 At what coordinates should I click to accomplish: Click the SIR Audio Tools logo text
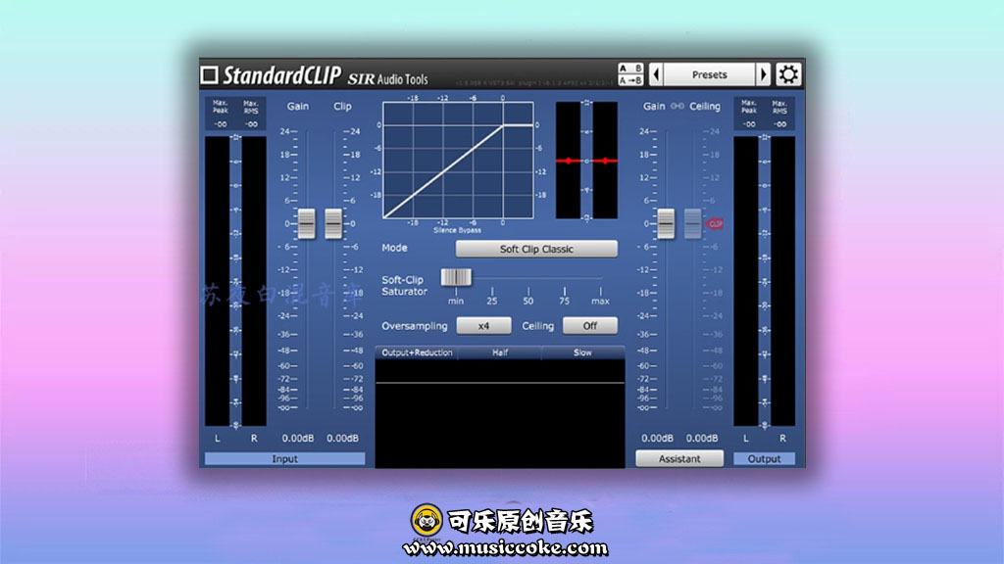click(387, 78)
